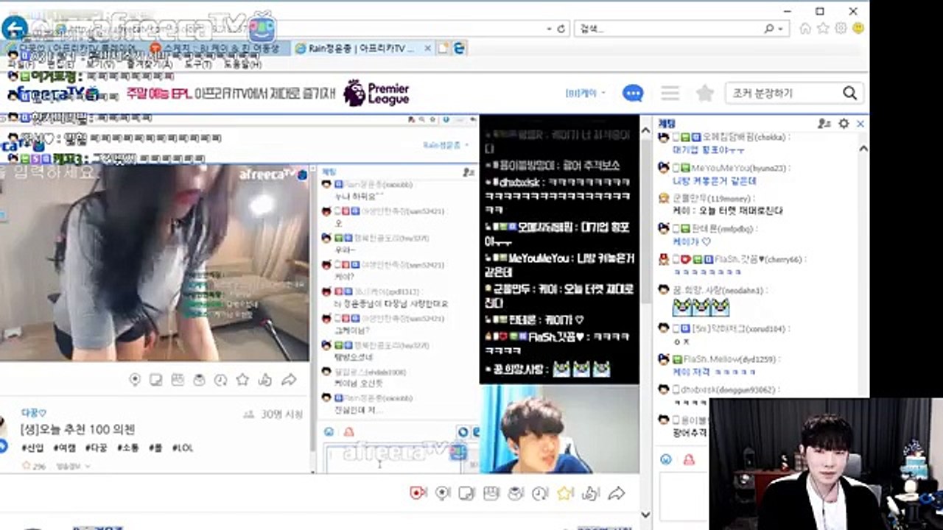
Task: Tick the checkbox beside user chokka
Action: [x=676, y=137]
